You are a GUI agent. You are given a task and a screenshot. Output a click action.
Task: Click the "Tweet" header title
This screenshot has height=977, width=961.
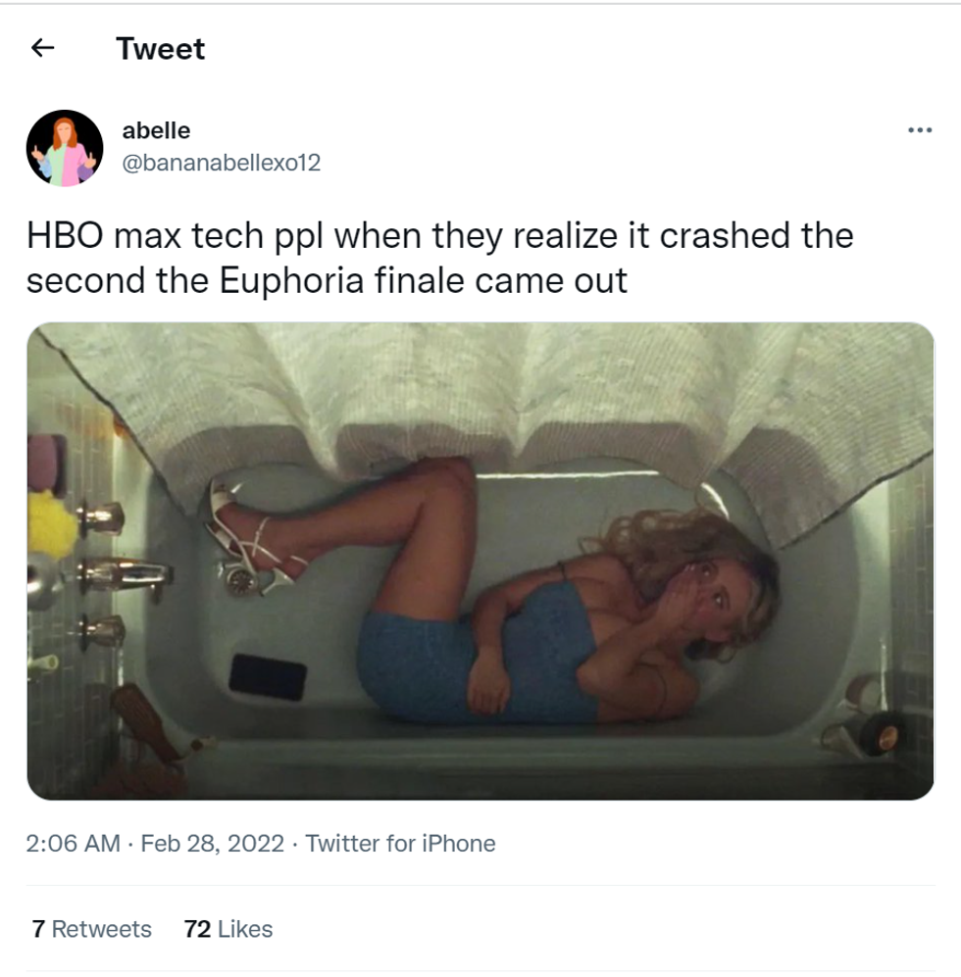coord(161,48)
